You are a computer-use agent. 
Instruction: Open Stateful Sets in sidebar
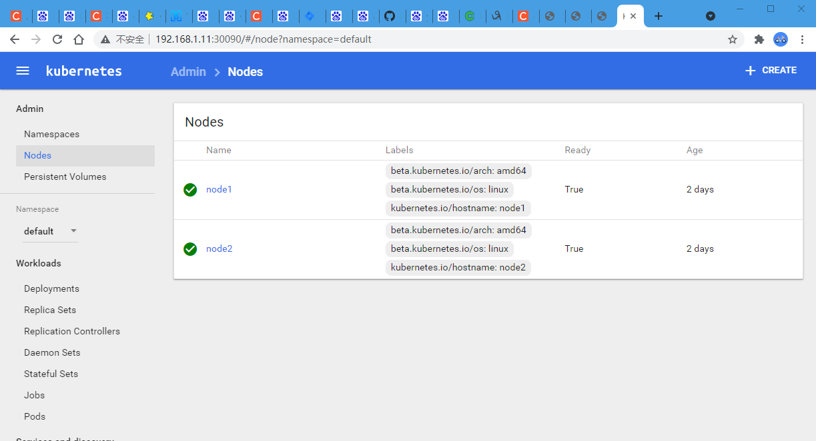click(51, 374)
